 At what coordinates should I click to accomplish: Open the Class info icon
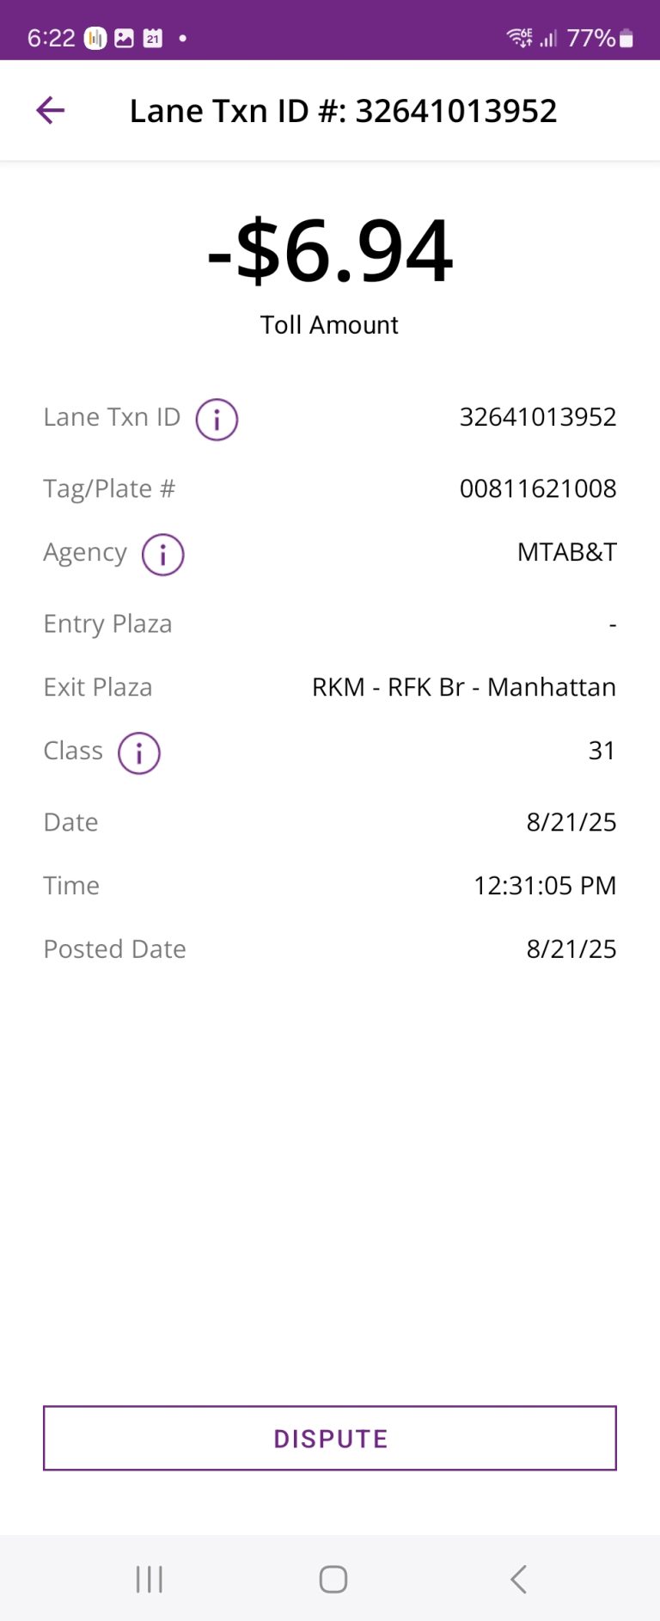pos(139,753)
